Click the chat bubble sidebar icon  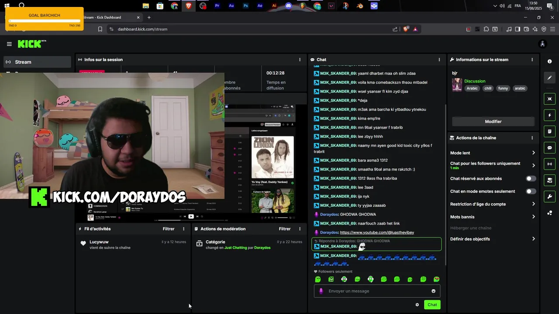(549, 148)
